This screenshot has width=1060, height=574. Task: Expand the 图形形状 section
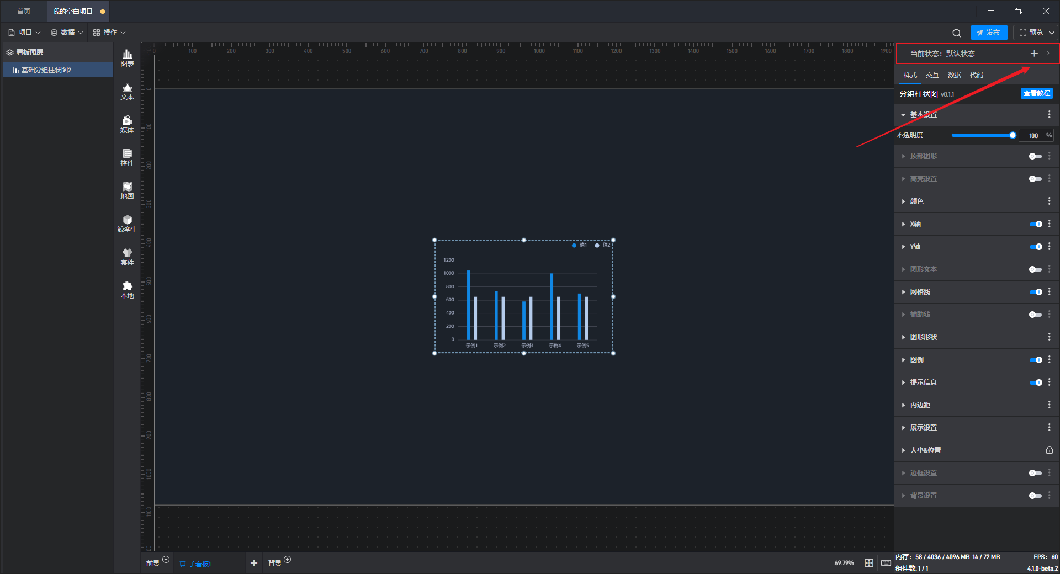pyautogui.click(x=903, y=337)
